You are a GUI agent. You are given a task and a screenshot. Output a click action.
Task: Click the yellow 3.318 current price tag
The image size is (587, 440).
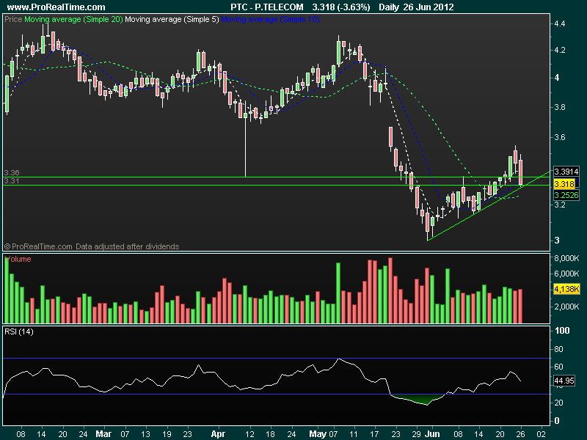564,184
